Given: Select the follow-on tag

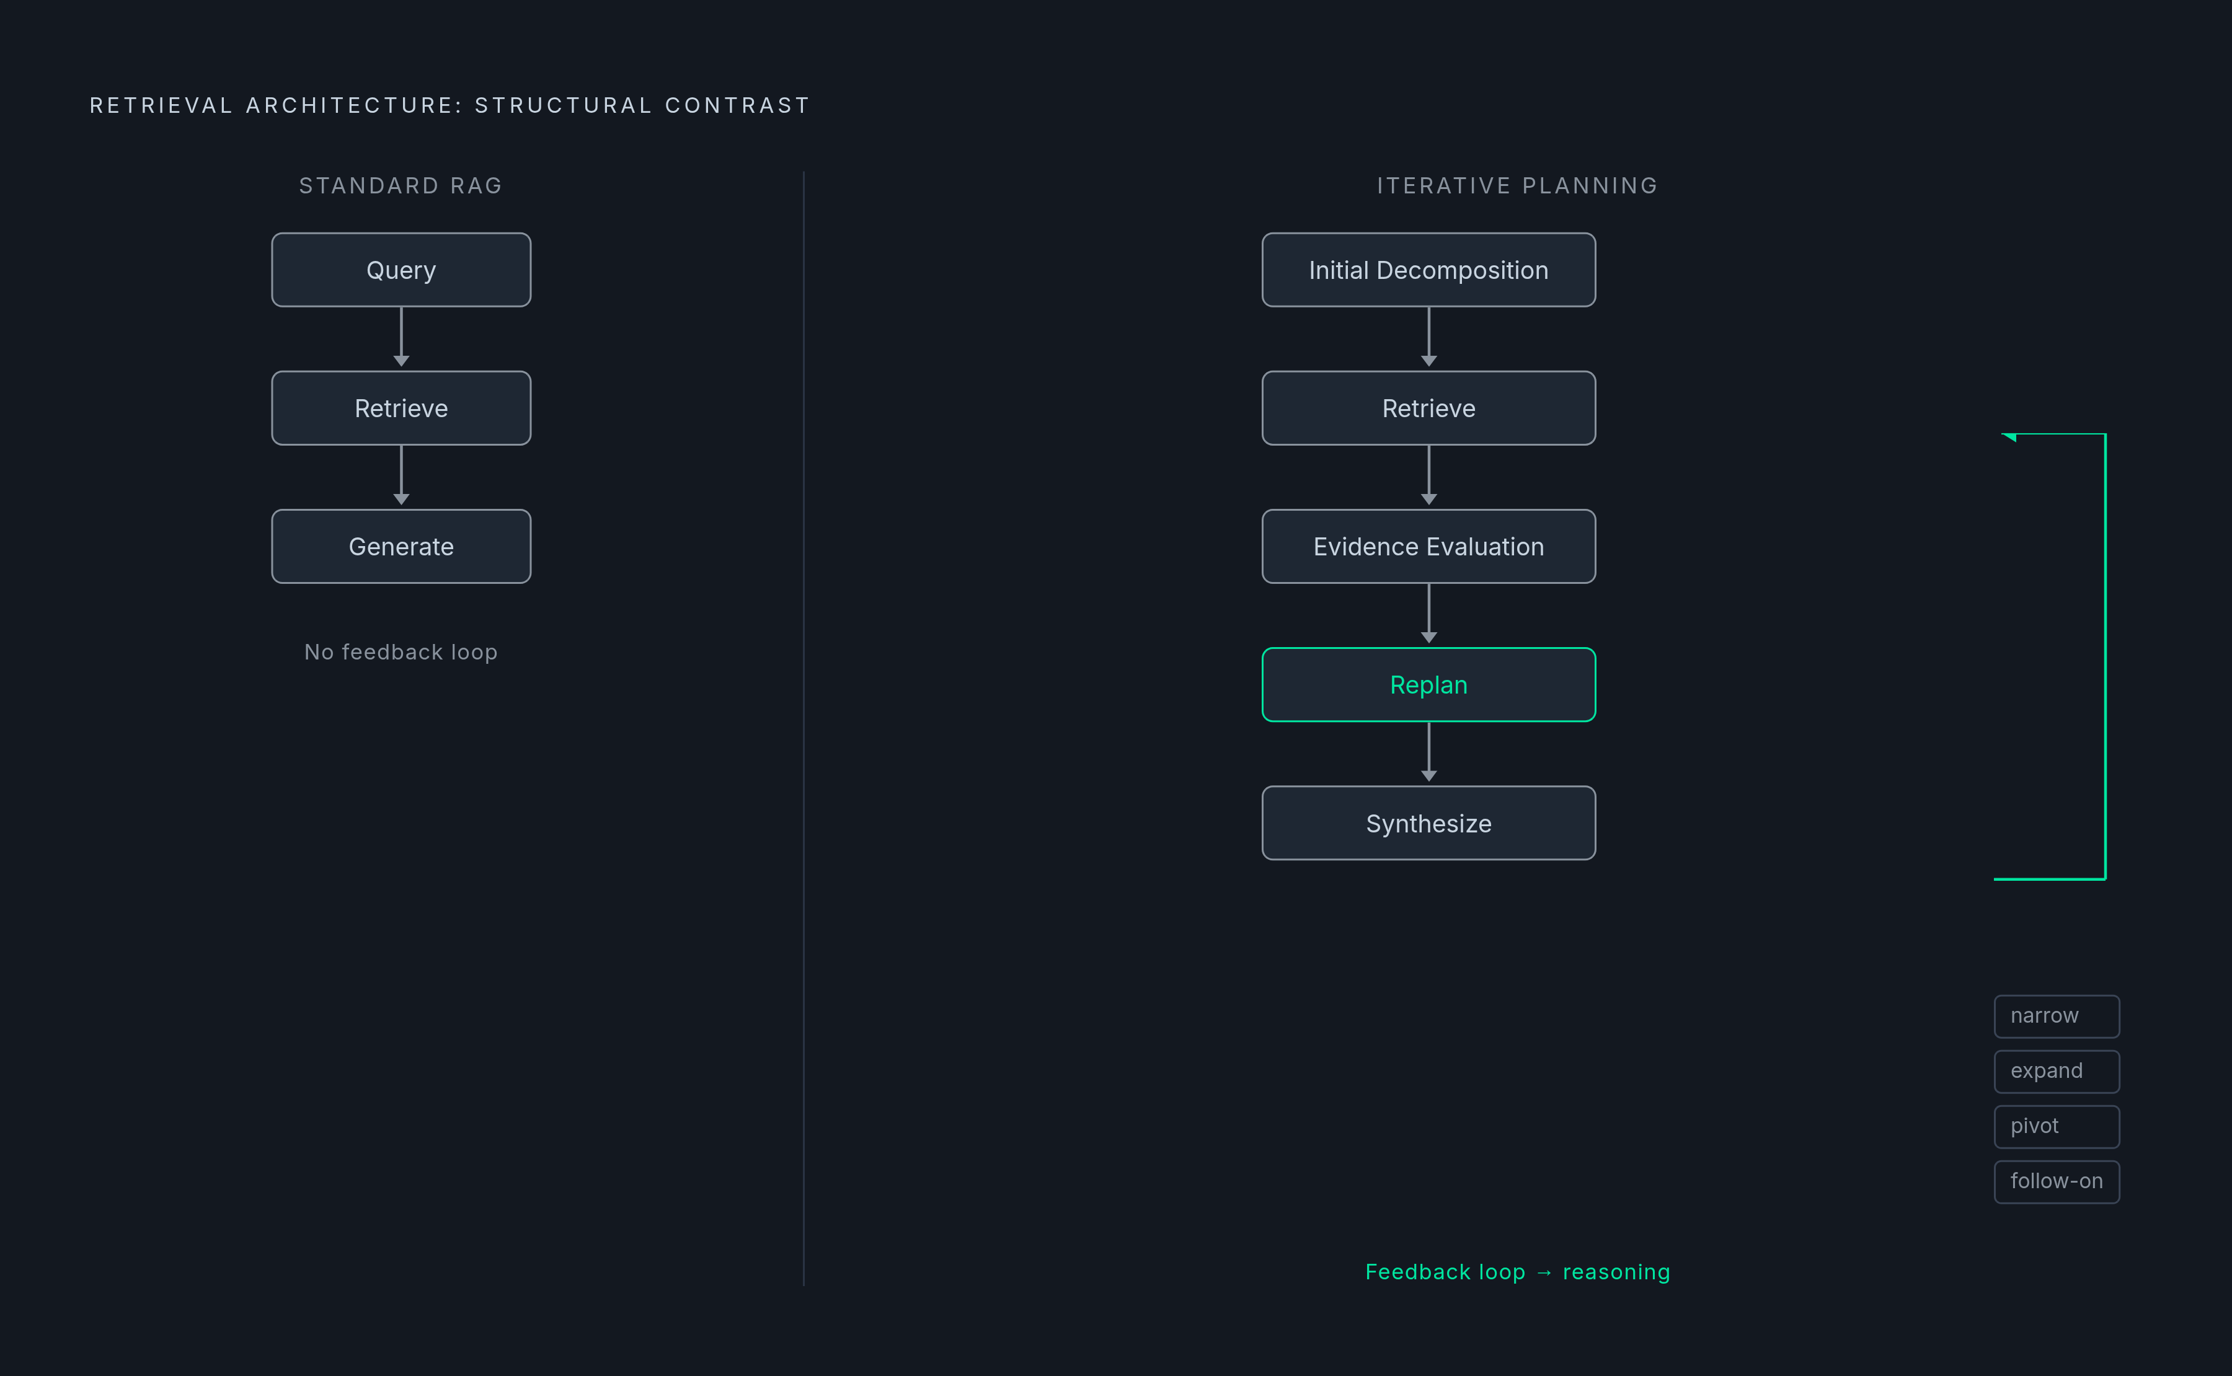Looking at the screenshot, I should [x=2057, y=1181].
